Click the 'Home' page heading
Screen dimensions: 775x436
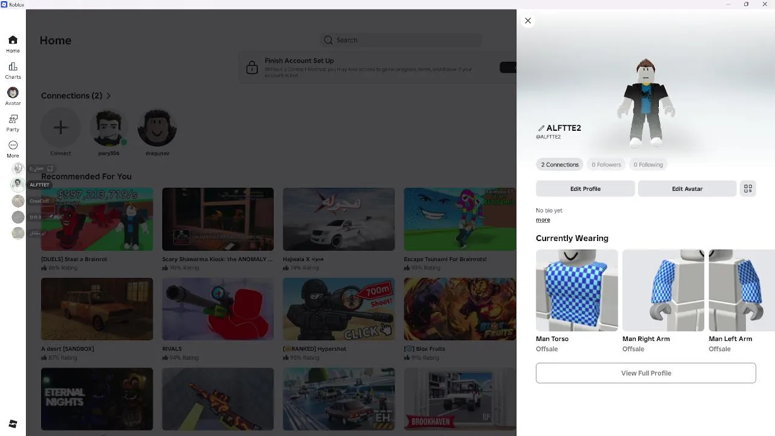[x=56, y=41]
